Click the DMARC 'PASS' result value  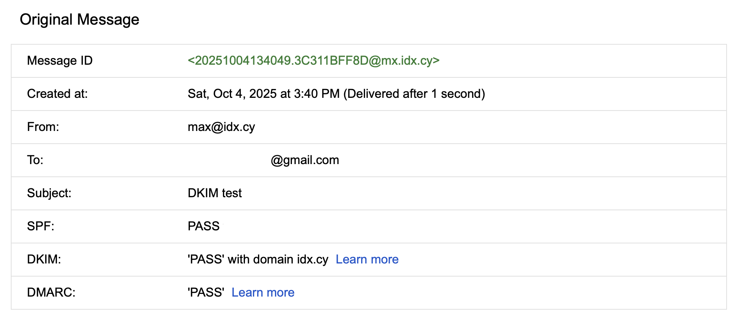(x=206, y=292)
